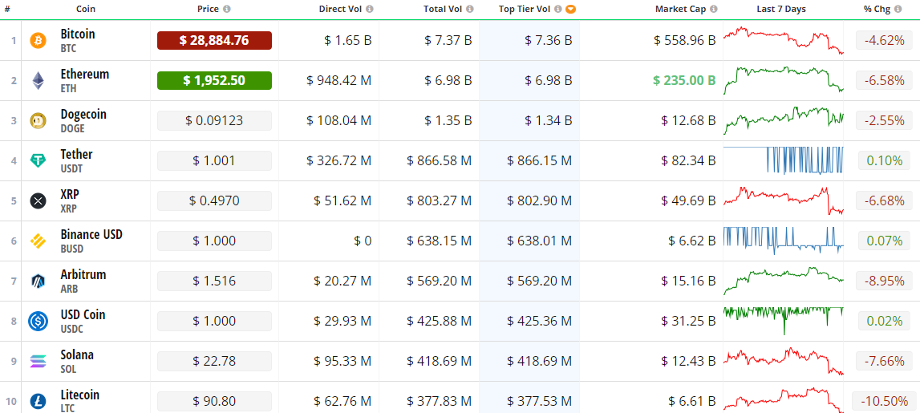Open the Litecoin coin name link
The width and height of the screenshot is (920, 413).
pyautogui.click(x=79, y=395)
